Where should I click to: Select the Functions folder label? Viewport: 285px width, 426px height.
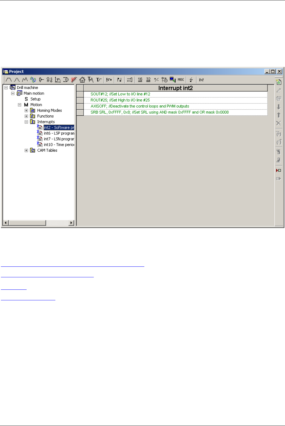(x=45, y=116)
